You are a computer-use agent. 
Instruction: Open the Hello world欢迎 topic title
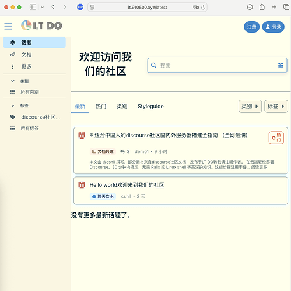click(x=127, y=185)
